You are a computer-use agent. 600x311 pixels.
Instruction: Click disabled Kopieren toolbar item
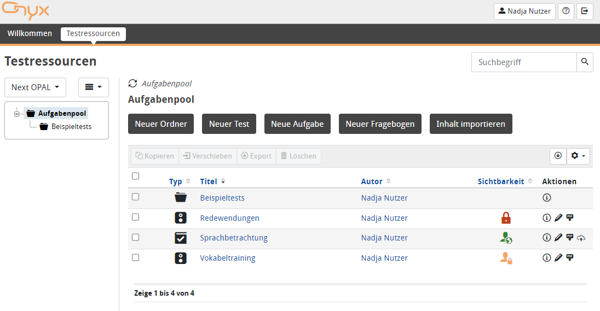155,156
